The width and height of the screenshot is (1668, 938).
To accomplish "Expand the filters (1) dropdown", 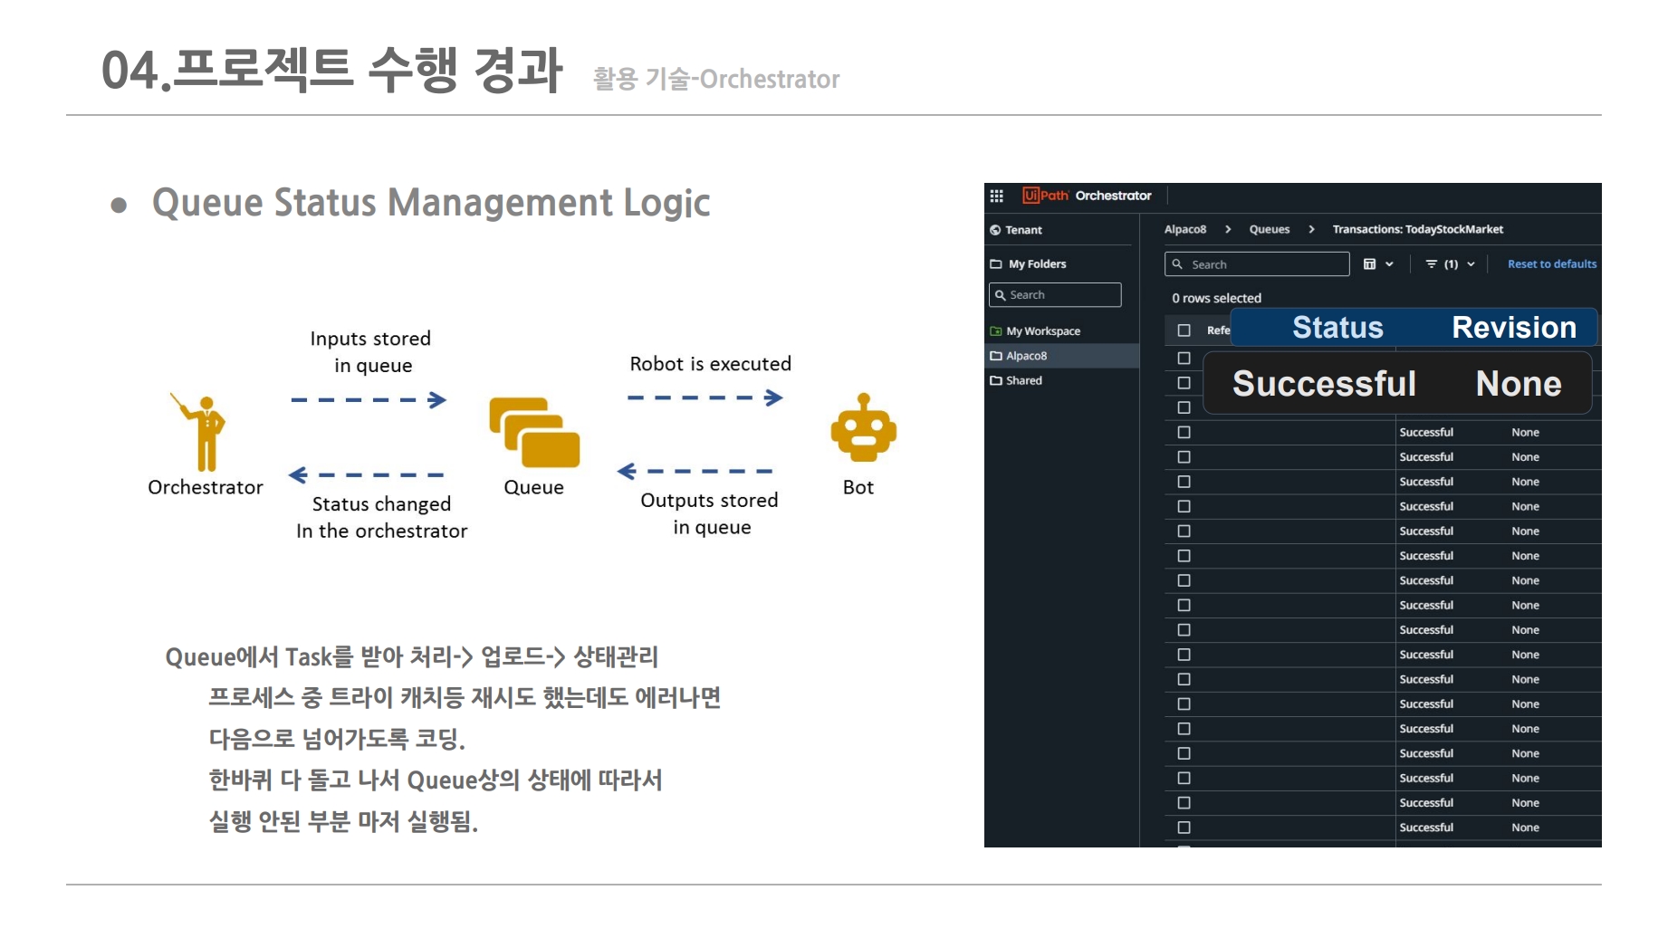I will pyautogui.click(x=1451, y=264).
